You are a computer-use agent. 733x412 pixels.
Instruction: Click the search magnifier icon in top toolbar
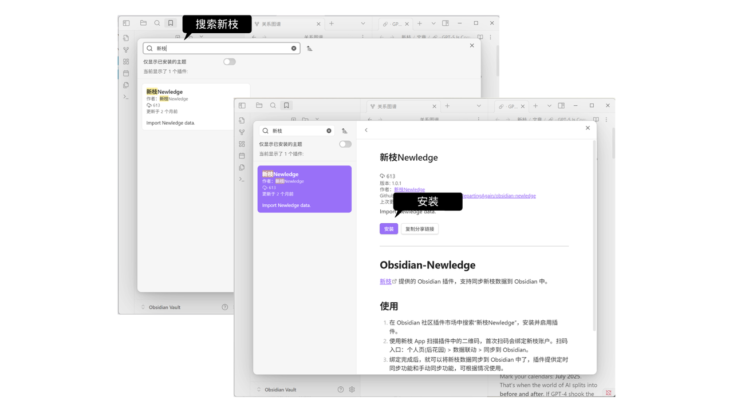[273, 105]
